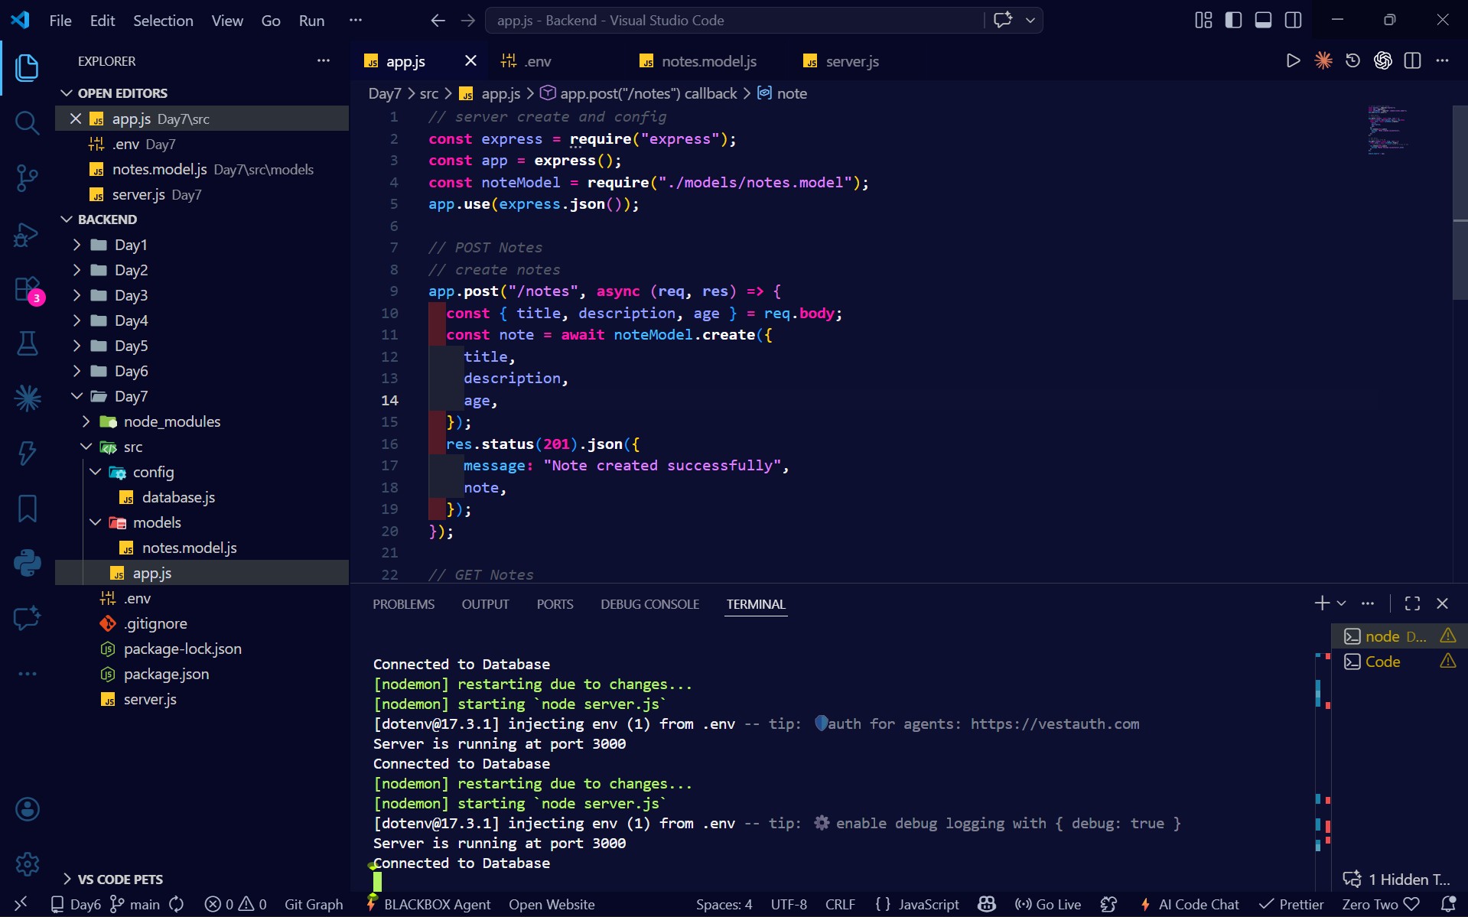Open the Manage settings gear

(x=27, y=864)
